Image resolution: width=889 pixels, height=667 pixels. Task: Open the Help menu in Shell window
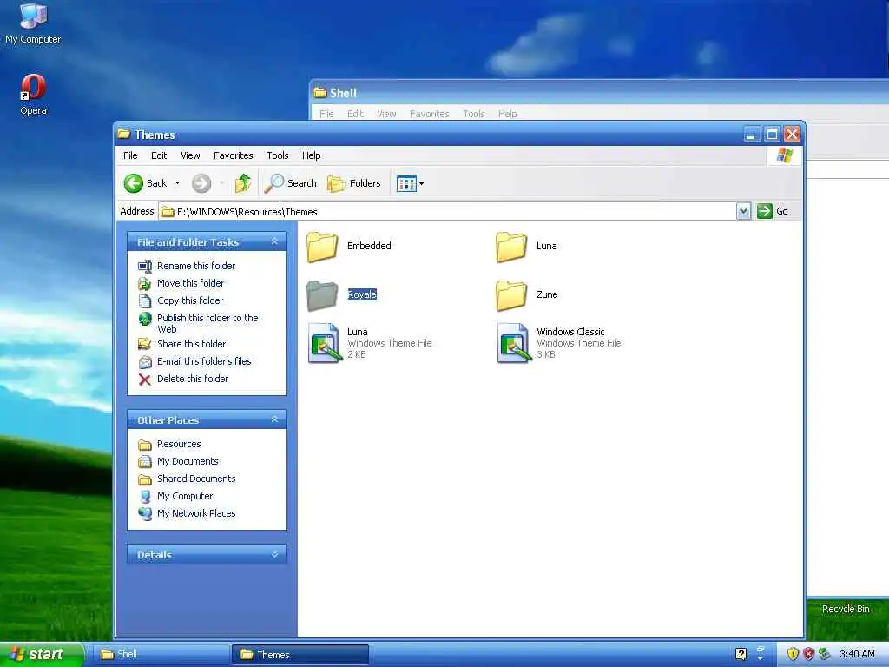click(x=507, y=114)
